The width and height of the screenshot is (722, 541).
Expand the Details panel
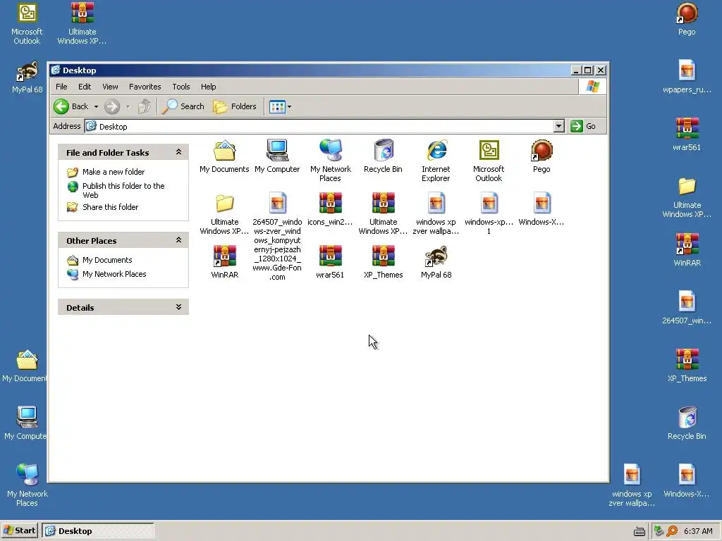pos(178,307)
